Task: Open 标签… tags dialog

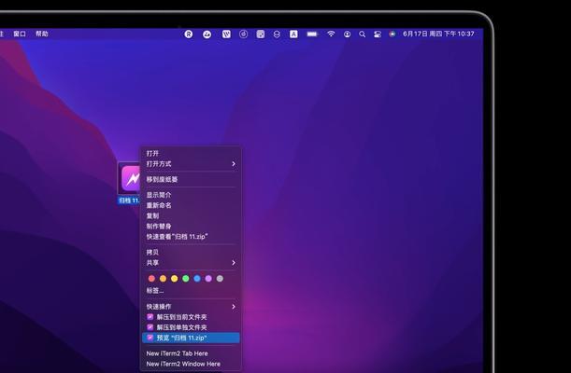Action: click(191, 291)
